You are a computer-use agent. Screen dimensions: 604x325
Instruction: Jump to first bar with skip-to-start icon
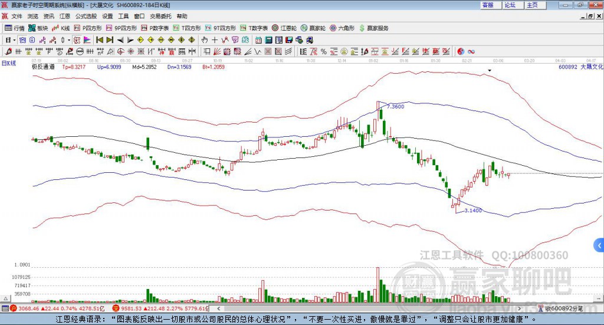(x=100, y=40)
